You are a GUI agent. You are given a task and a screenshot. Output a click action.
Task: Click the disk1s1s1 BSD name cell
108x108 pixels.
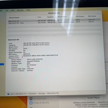[x=92, y=20]
